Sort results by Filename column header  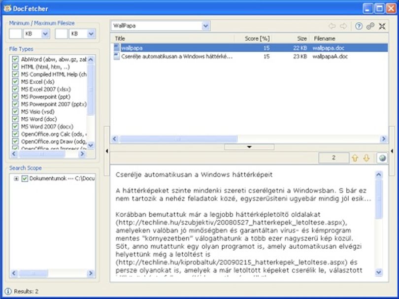click(349, 38)
